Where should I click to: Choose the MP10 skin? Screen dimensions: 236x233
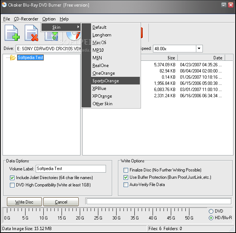tap(115, 50)
